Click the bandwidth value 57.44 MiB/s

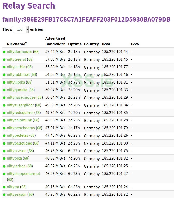click(55, 52)
